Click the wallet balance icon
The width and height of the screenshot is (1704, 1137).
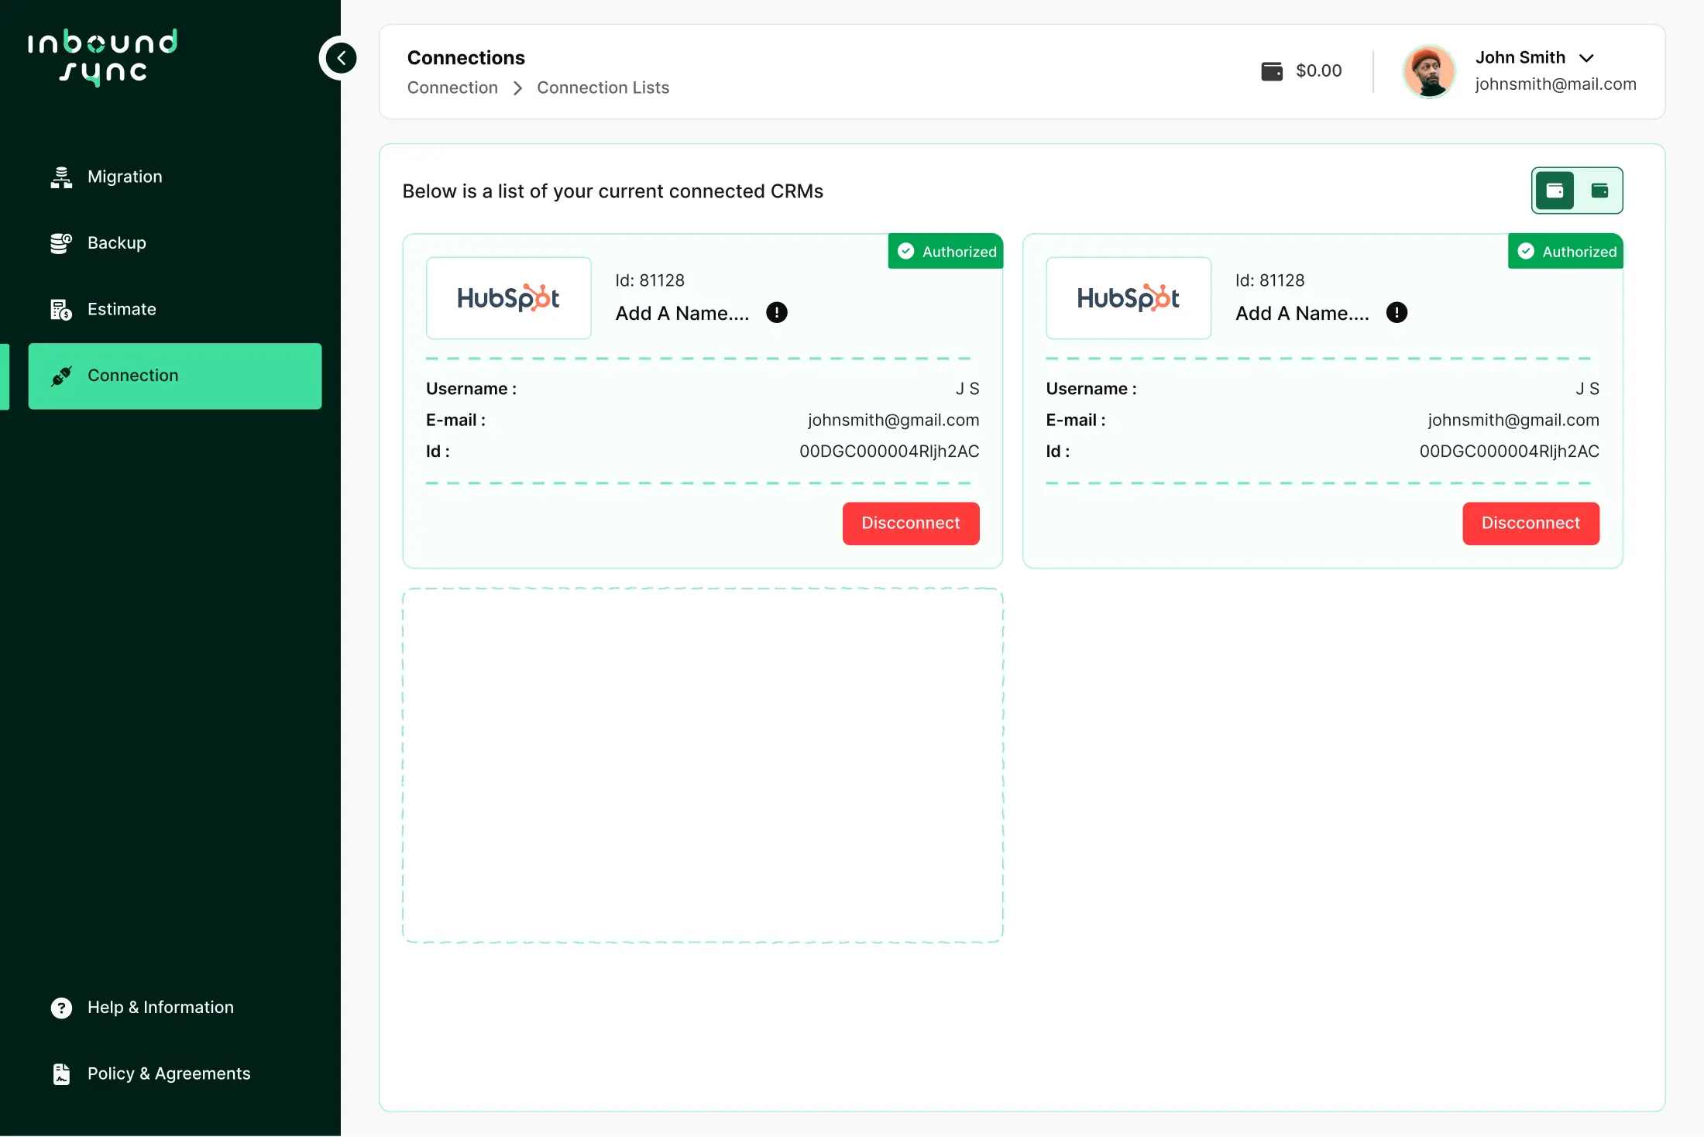point(1271,71)
